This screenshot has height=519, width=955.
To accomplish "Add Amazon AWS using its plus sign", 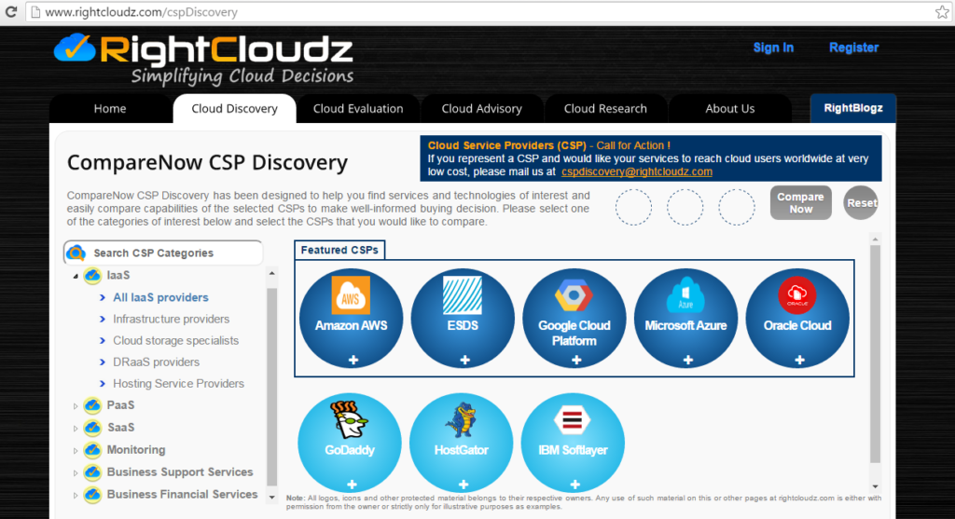I will click(x=353, y=361).
